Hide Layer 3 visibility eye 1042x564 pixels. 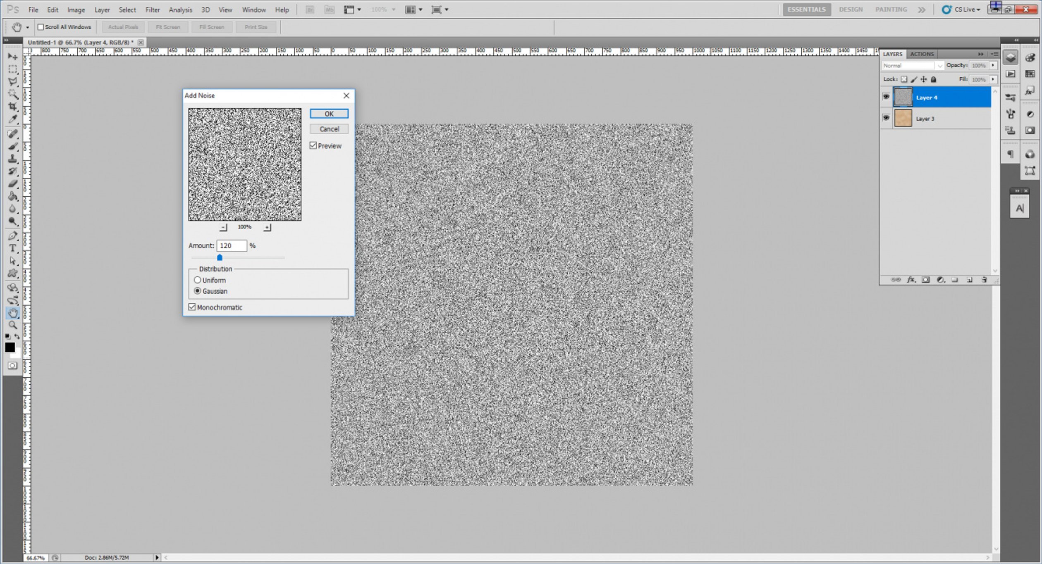(886, 118)
